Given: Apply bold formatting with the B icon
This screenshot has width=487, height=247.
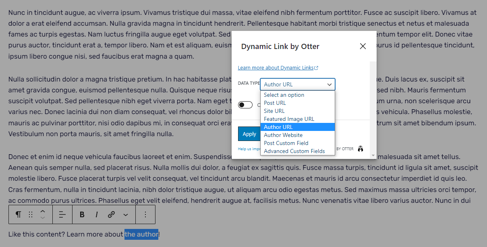Looking at the screenshot, I should [82, 214].
